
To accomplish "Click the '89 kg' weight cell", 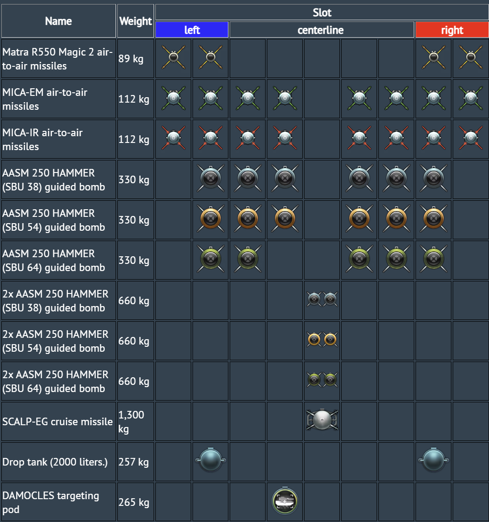I will pyautogui.click(x=136, y=59).
